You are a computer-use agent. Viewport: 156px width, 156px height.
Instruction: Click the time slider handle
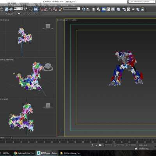click(x=5, y=138)
